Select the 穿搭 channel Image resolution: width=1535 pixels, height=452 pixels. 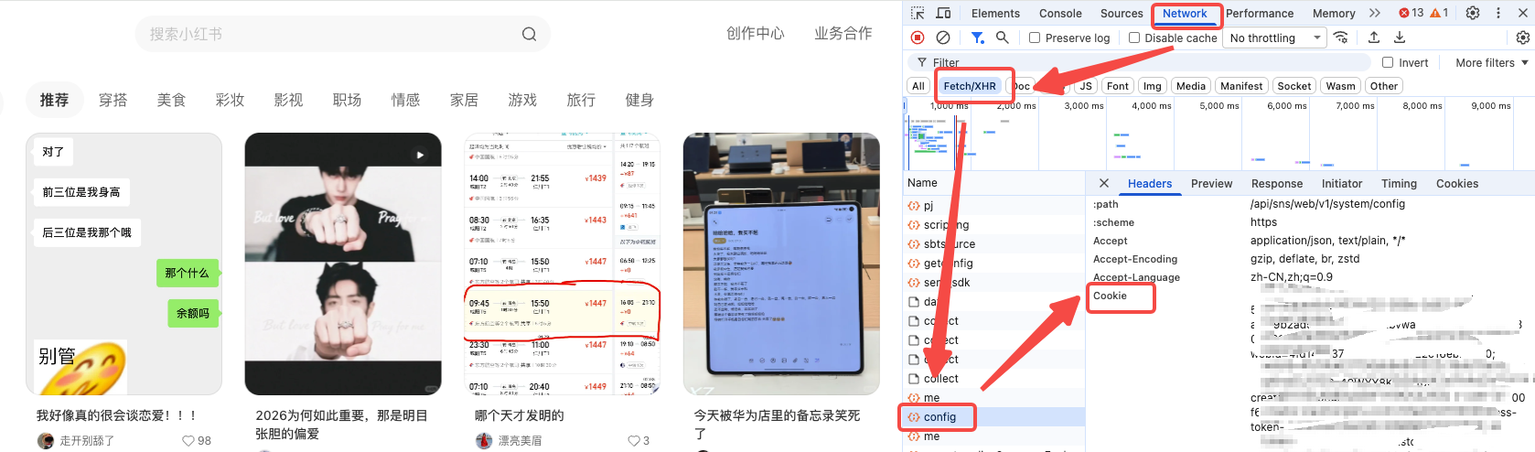pos(113,100)
